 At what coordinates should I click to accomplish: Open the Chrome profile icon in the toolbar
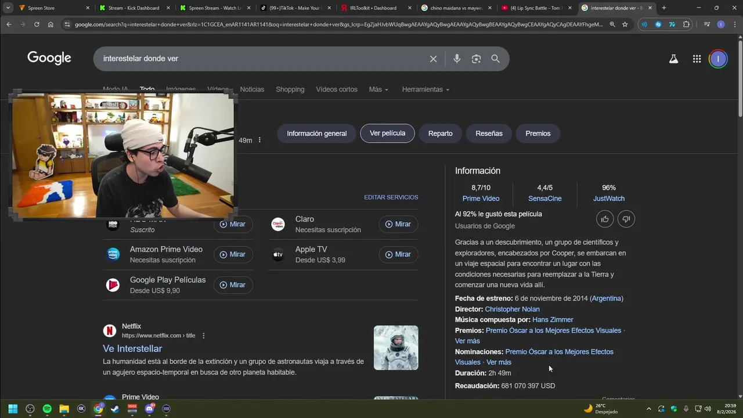pos(721,24)
